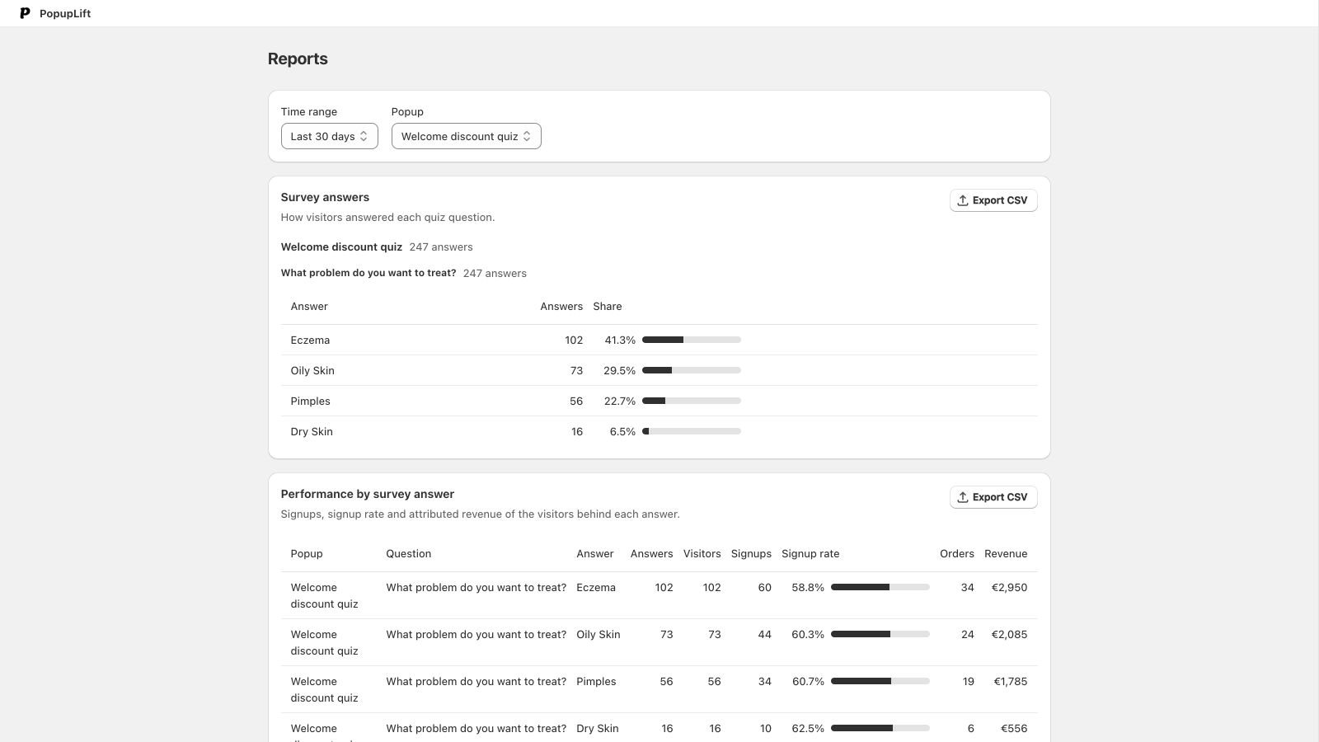Click the Dry Skin share bar
This screenshot has height=742, width=1319.
tap(692, 431)
